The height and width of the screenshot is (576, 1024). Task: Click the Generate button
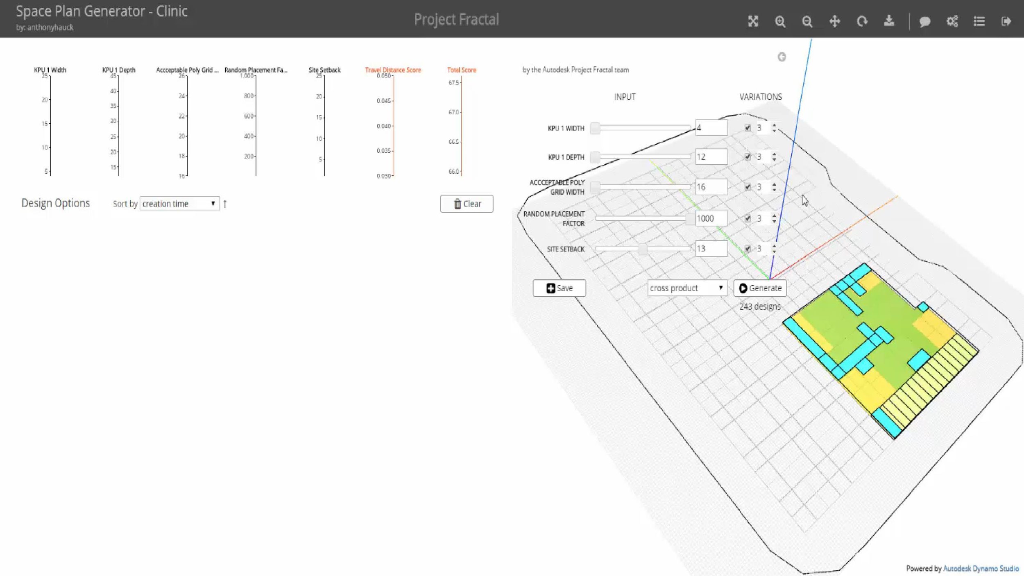tap(760, 288)
